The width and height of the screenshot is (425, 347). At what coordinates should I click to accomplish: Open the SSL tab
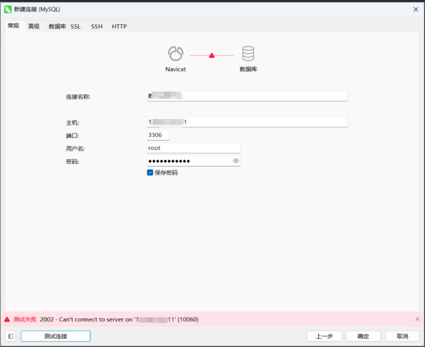coord(76,26)
